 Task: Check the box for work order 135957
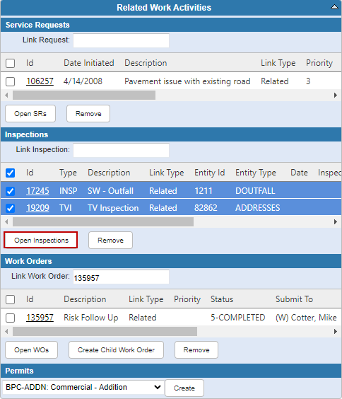pyautogui.click(x=10, y=318)
